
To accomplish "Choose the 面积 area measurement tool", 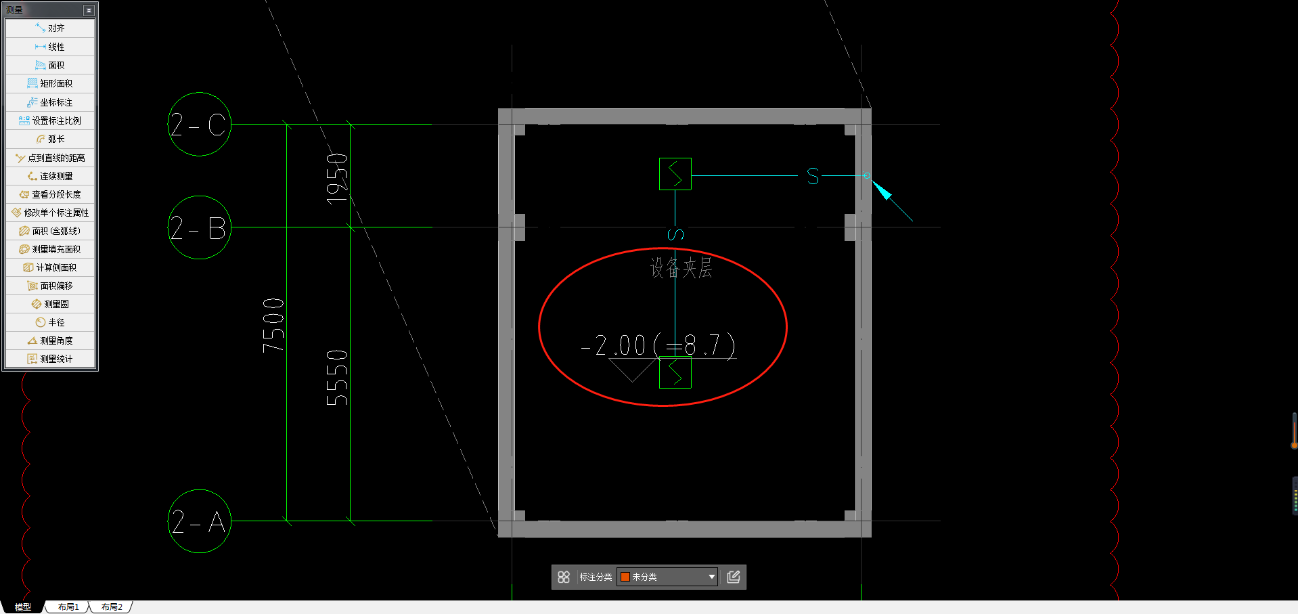I will [x=50, y=65].
